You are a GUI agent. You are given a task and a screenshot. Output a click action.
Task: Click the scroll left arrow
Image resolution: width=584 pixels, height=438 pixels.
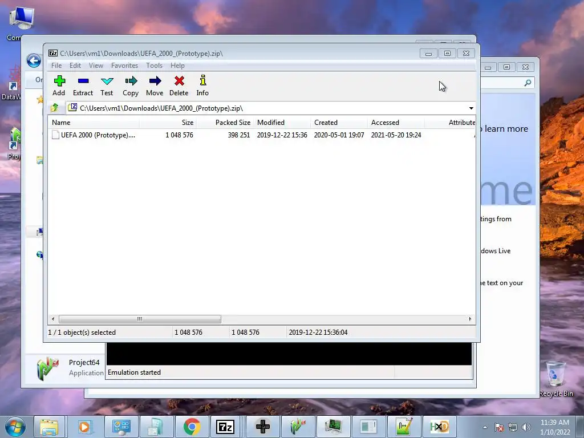pos(53,319)
